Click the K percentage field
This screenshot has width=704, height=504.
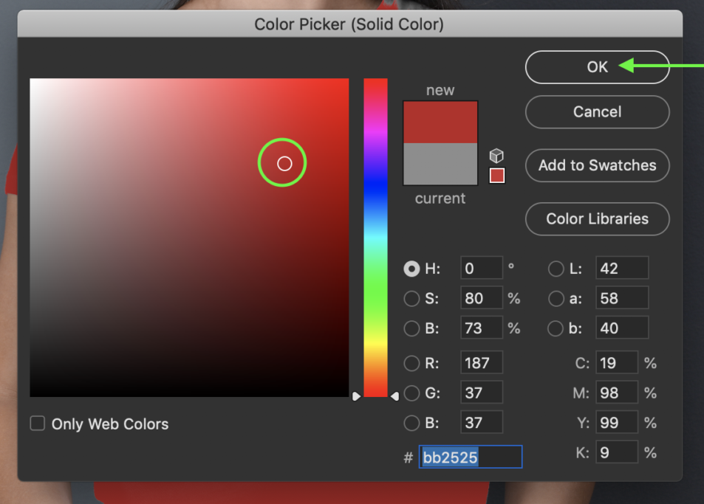tap(617, 452)
